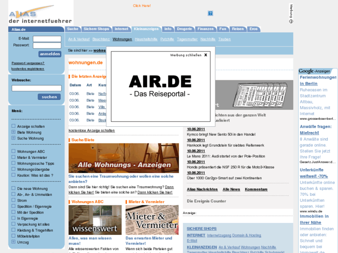Image resolution: width=338 pixels, height=253 pixels.
Task: Open Alle Wohnungs-Anzeigen banner image
Action: coord(124,158)
